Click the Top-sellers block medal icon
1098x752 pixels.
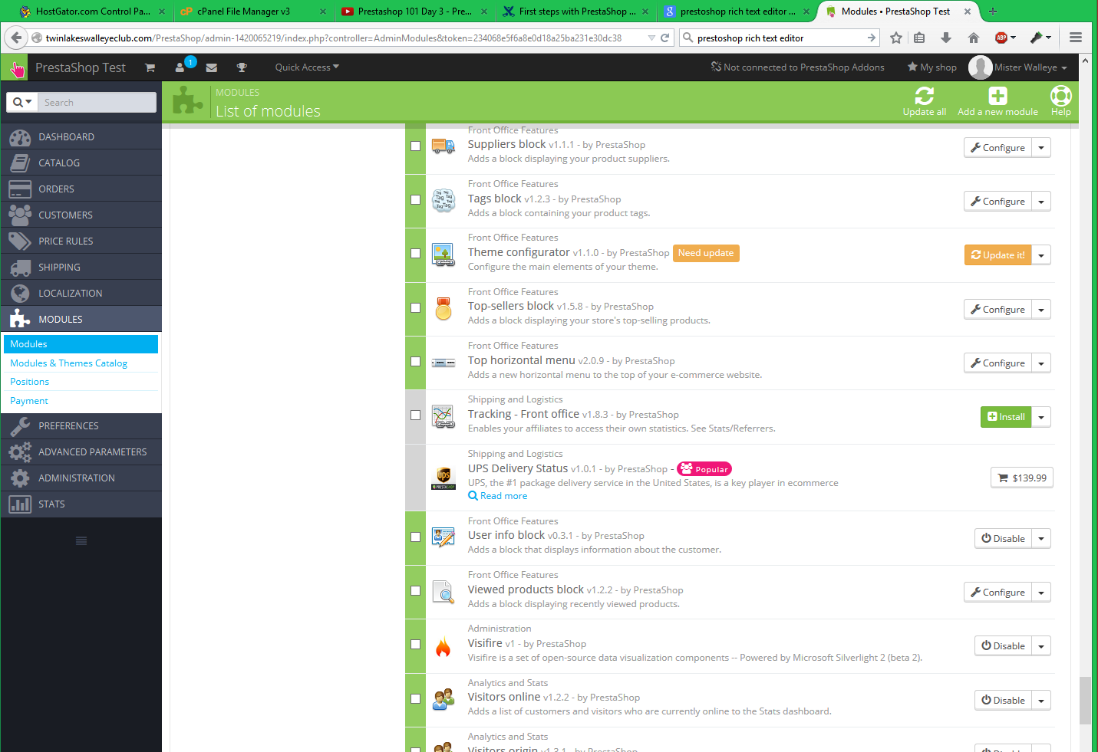click(x=443, y=308)
